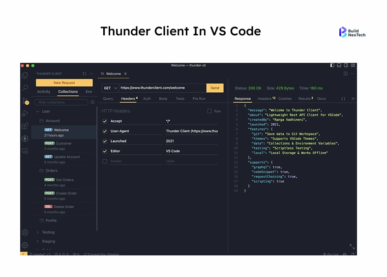Open the Query tab

tap(108, 99)
